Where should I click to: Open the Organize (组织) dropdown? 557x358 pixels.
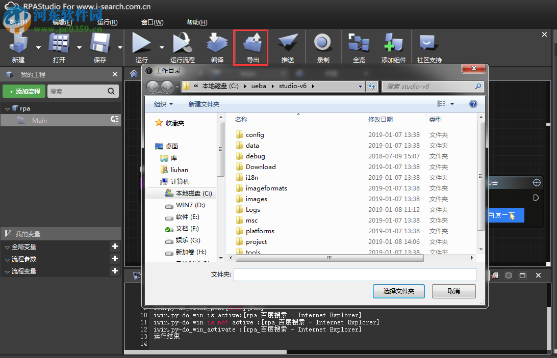163,104
